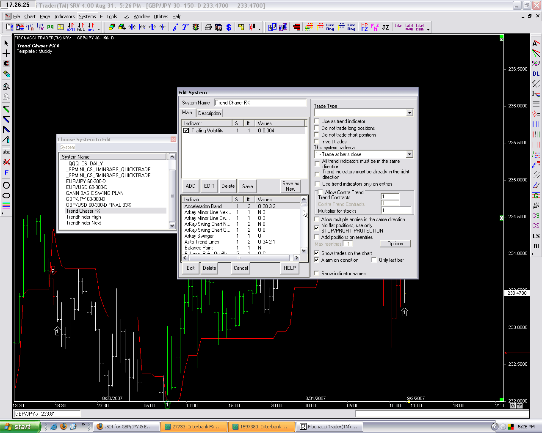542x433 pixels.
Task: Open the Trade at bar's close dropdown
Action: [x=409, y=154]
